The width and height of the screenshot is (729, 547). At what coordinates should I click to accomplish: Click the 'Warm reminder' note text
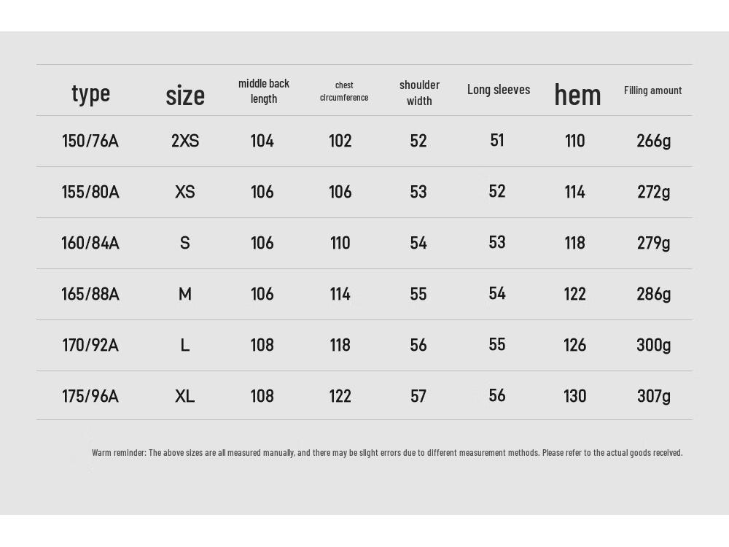click(x=387, y=453)
